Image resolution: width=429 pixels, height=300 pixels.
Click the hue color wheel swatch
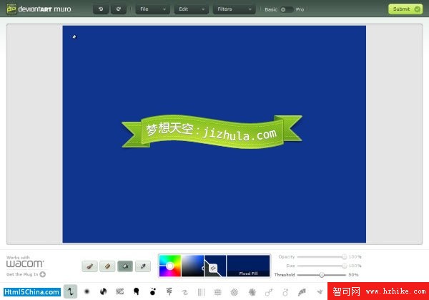point(169,266)
